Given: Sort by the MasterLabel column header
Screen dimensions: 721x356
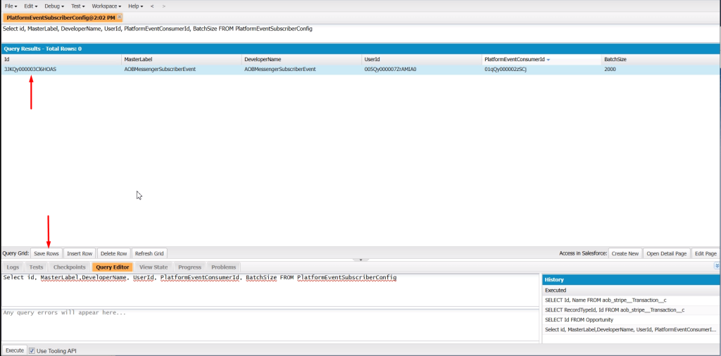Looking at the screenshot, I should click(181, 60).
